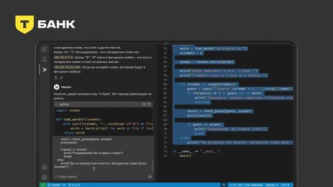Screen dimensions: 333x187
Task: Click 'main()' on editor line 76
Action: (185, 156)
